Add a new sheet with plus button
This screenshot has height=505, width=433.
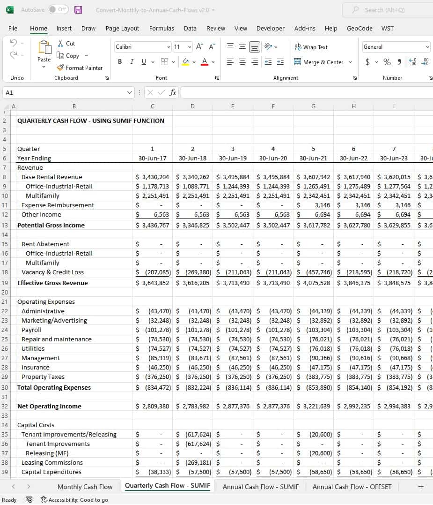pos(420,487)
